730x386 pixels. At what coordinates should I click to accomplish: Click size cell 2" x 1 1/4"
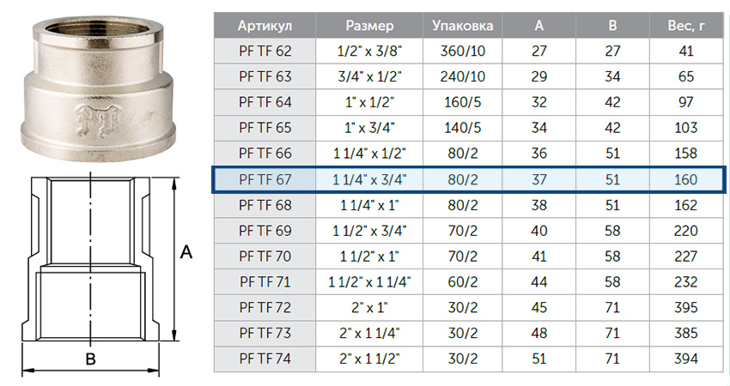tap(369, 333)
